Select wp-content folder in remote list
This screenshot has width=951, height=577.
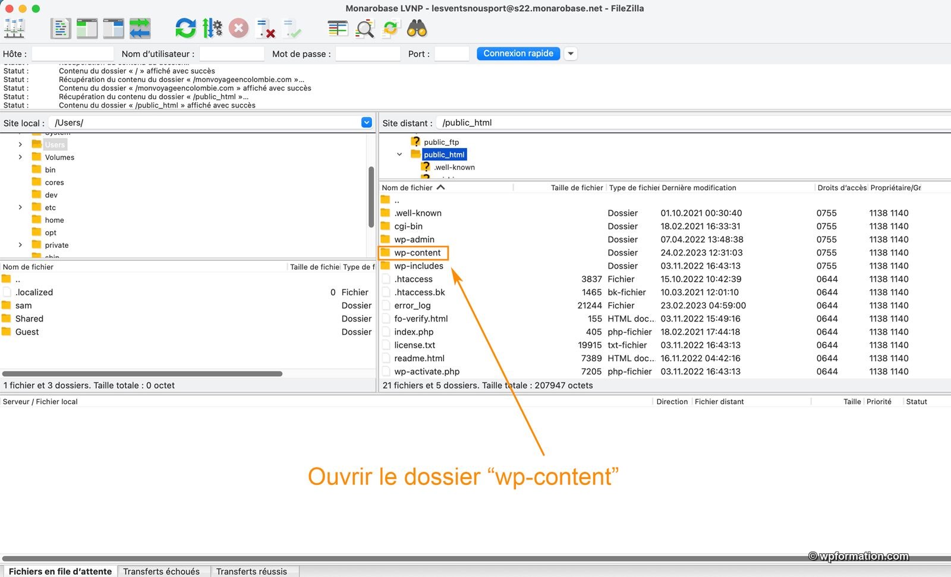417,253
